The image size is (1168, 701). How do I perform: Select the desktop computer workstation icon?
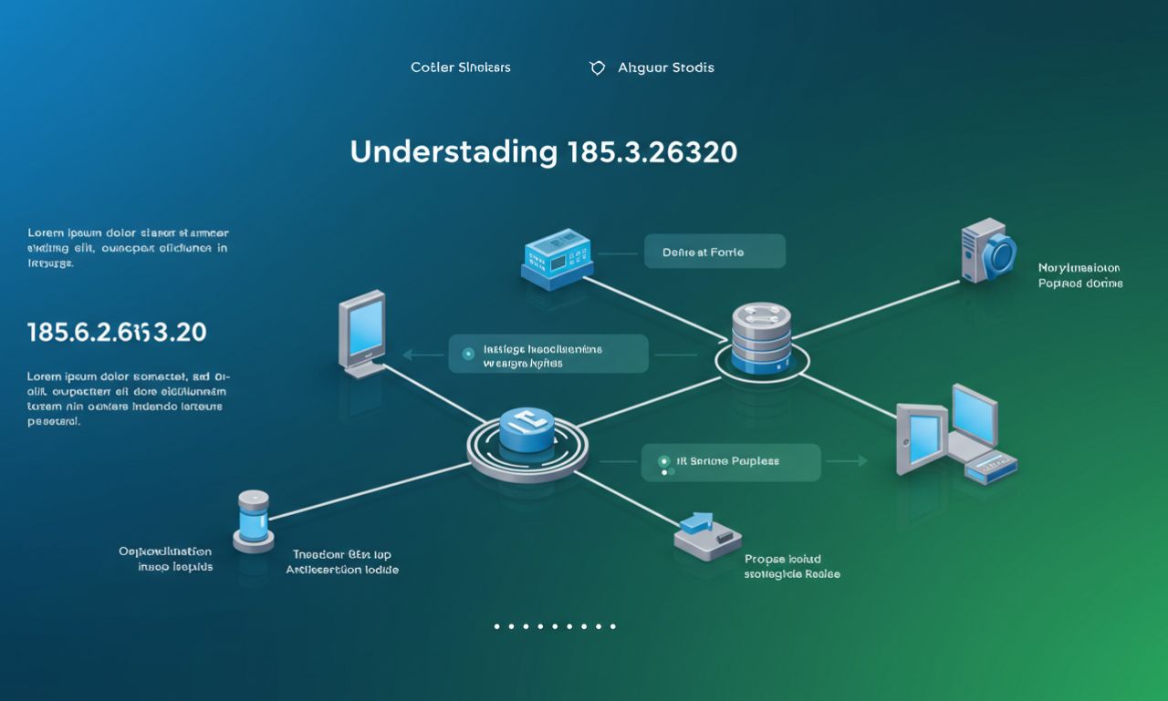[x=956, y=434]
